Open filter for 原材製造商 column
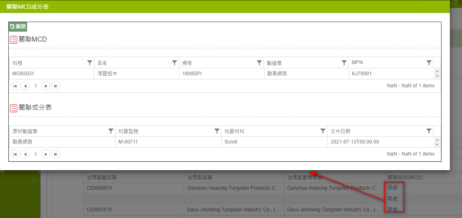Screen dimensions: 462x218 (x=111, y=131)
